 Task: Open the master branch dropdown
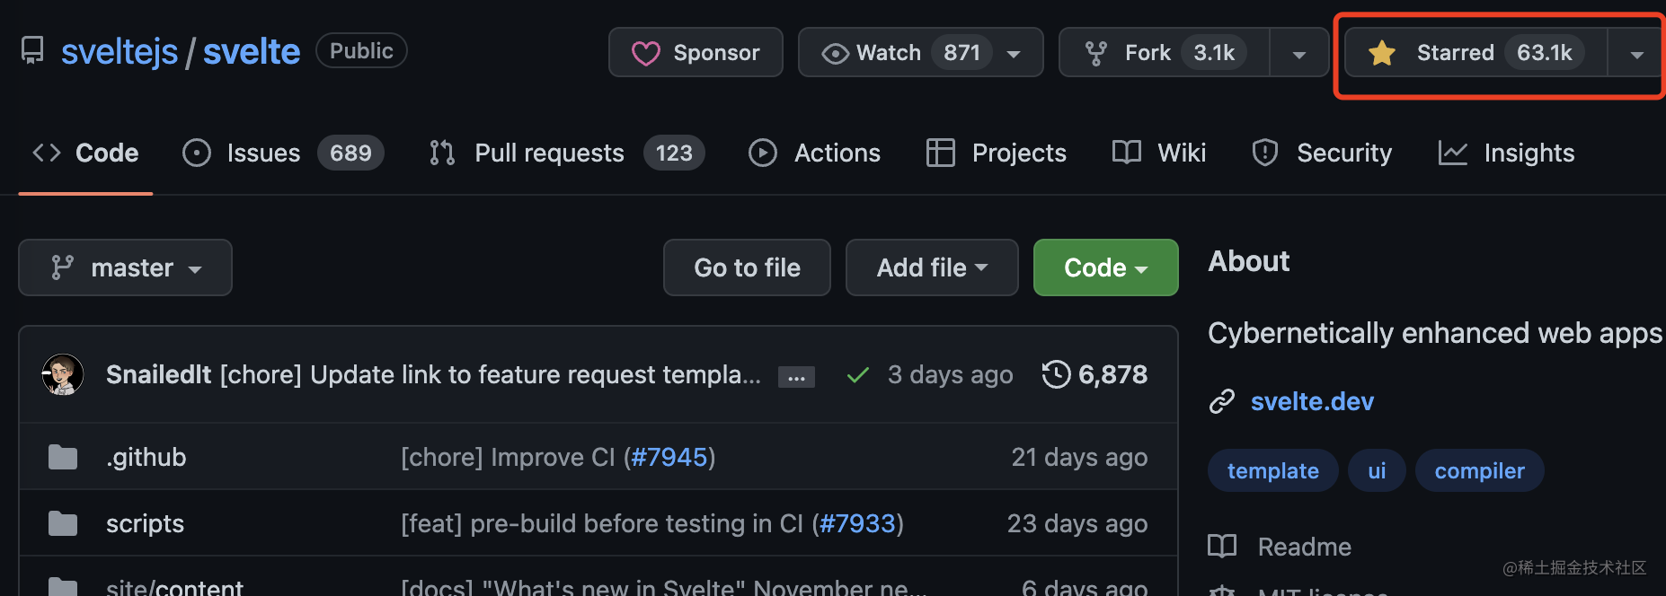click(125, 267)
